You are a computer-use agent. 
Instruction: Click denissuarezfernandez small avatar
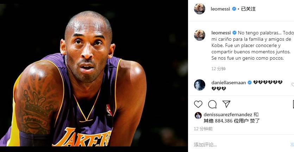(x=198, y=115)
